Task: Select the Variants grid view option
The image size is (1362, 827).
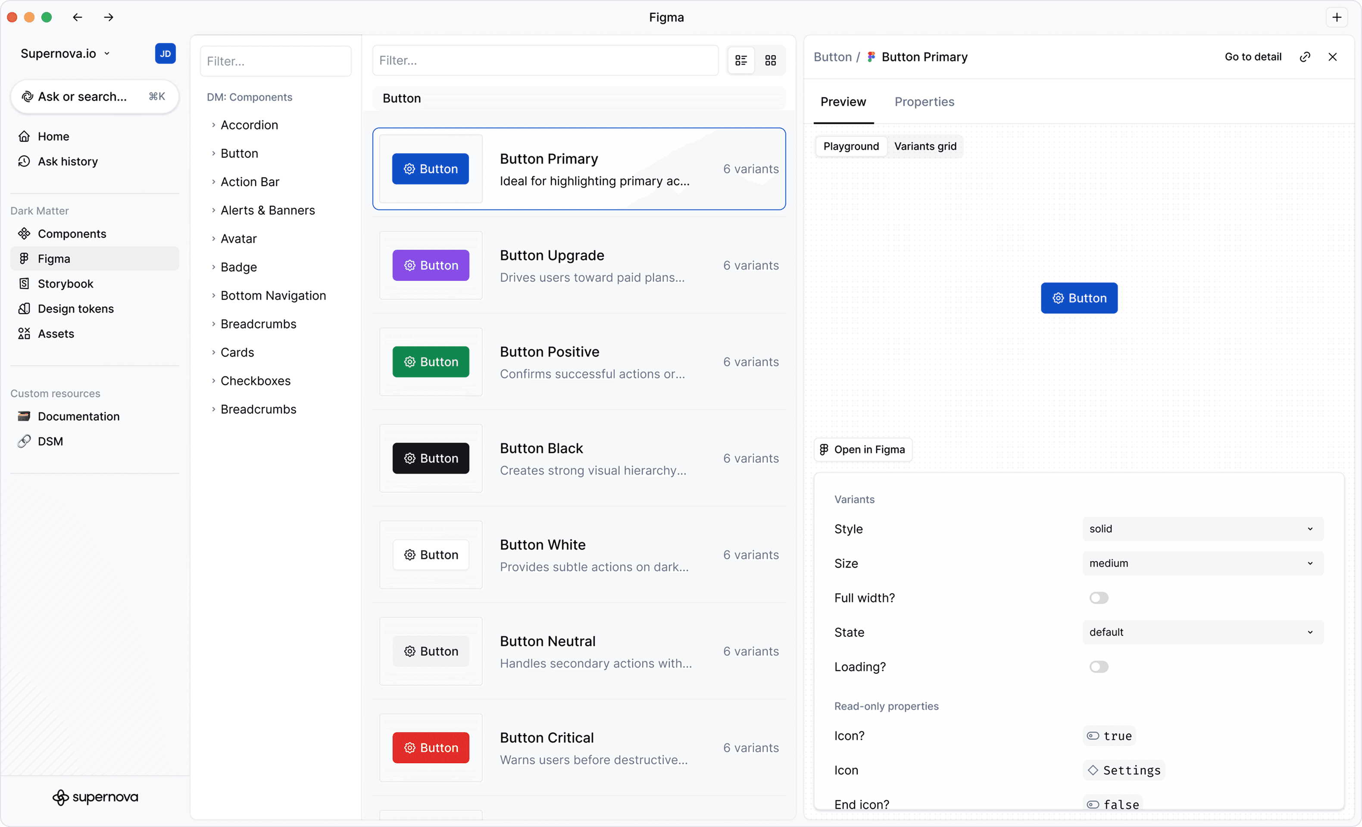Action: [925, 146]
